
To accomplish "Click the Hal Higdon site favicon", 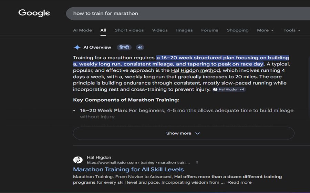I will 78,160.
